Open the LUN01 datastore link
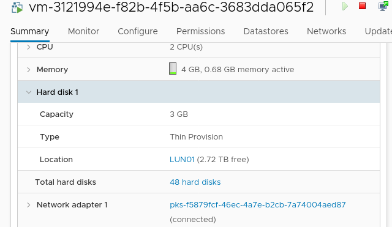 (182, 160)
